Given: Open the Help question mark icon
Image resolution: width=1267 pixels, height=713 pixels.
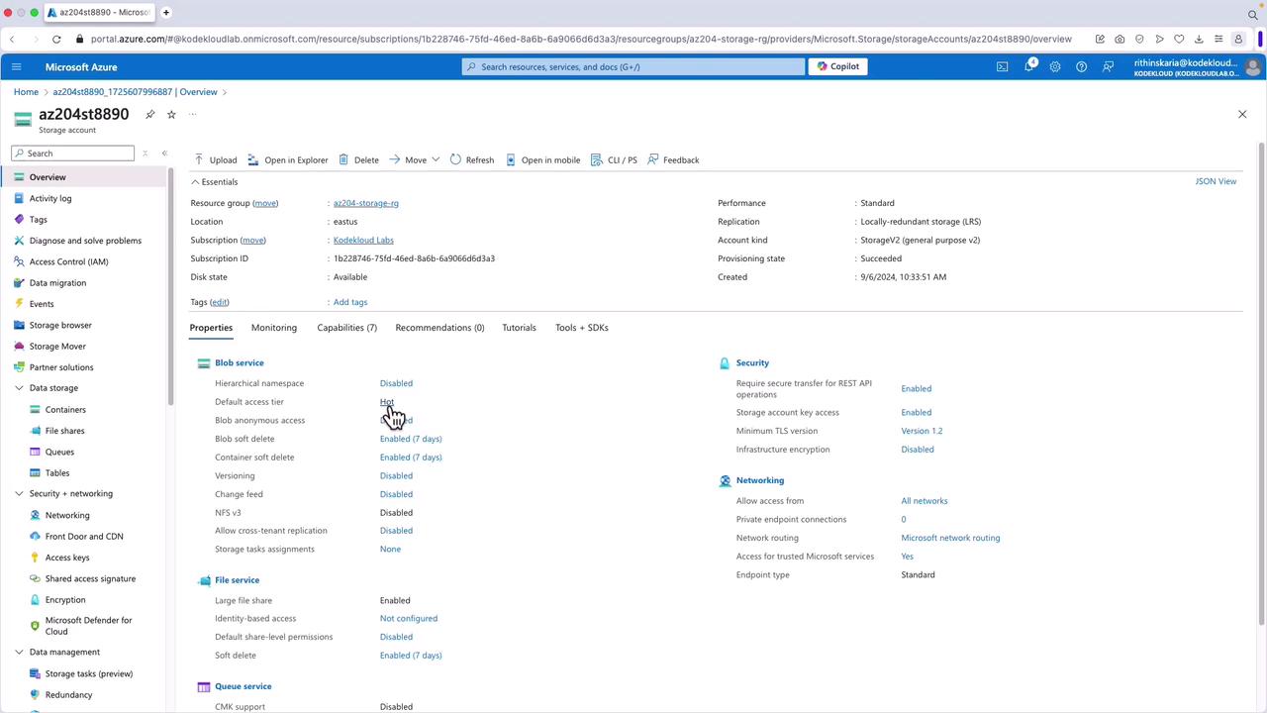Looking at the screenshot, I should click(x=1081, y=66).
